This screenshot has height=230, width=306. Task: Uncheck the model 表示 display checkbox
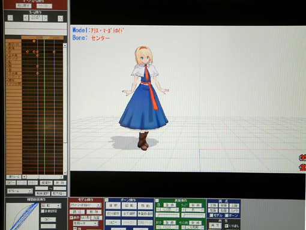click(71, 217)
